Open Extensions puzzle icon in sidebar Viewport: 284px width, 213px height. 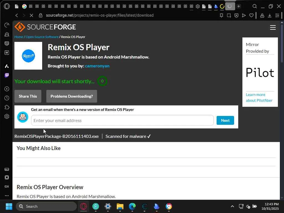7,107
